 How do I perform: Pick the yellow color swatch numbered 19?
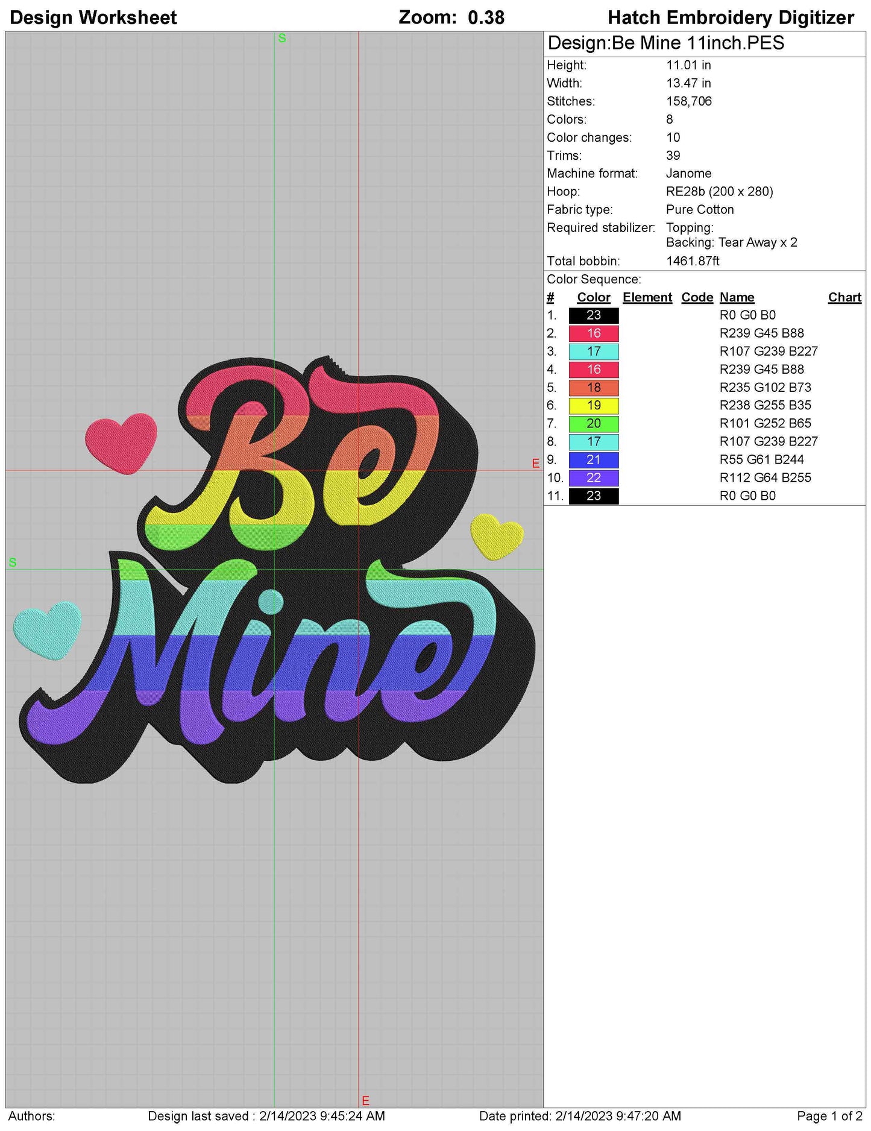(593, 406)
